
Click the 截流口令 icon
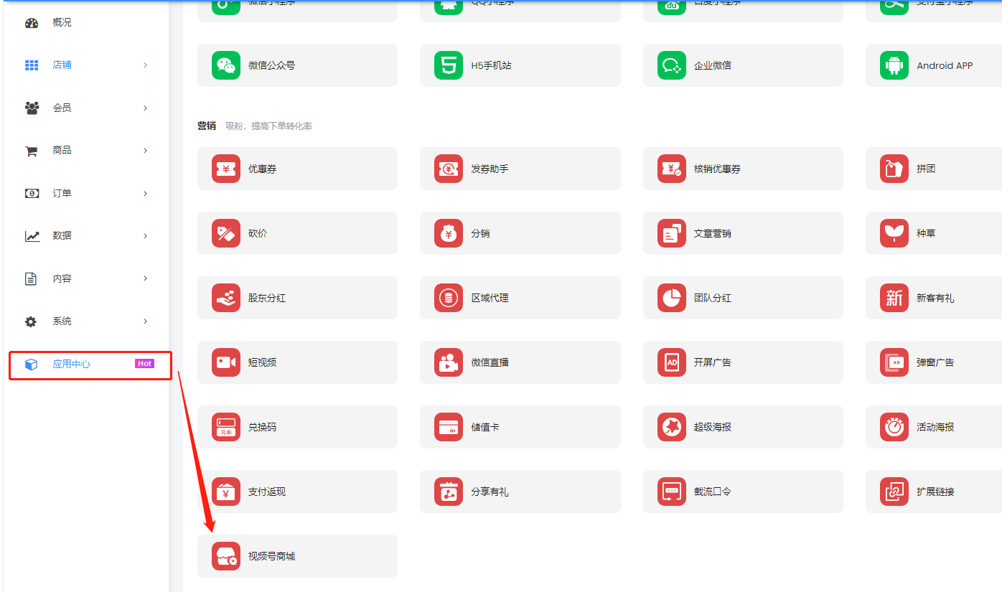[672, 492]
